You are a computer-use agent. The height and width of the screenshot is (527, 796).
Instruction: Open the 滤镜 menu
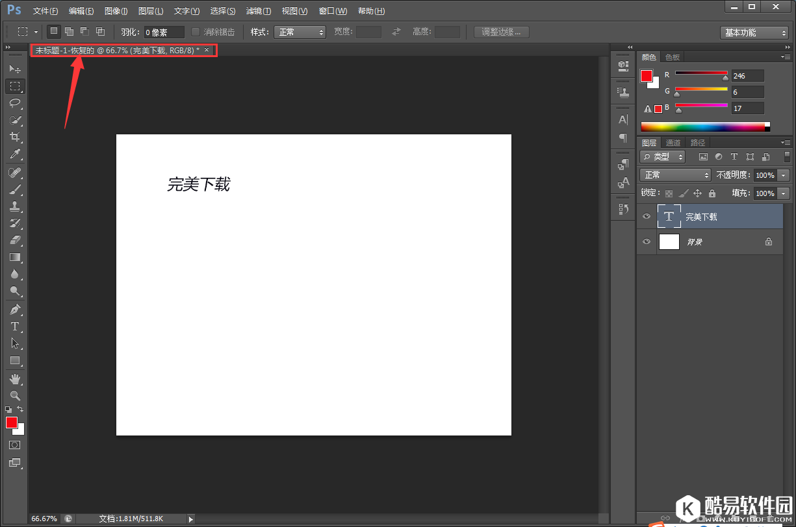[258, 11]
